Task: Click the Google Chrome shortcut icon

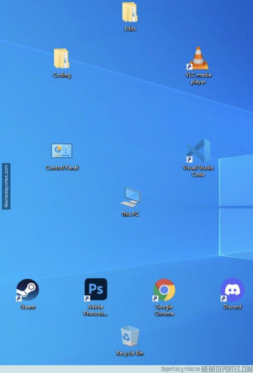Action: pos(164,290)
